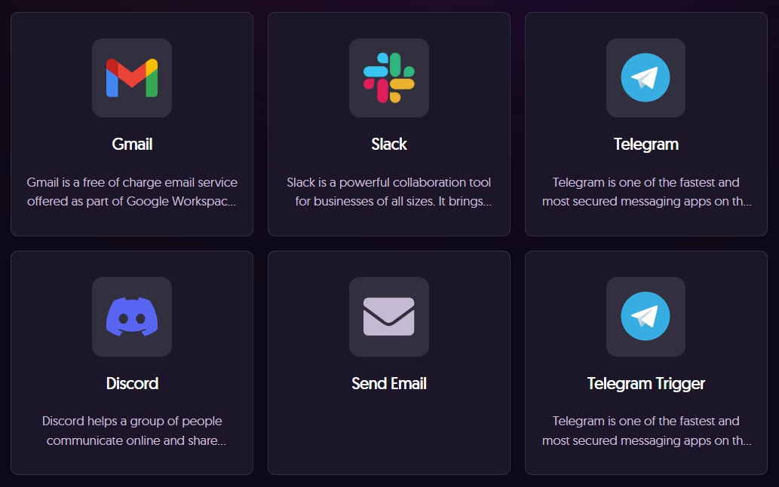The width and height of the screenshot is (779, 487).
Task: Click the Send Email envelope icon
Action: 389,317
